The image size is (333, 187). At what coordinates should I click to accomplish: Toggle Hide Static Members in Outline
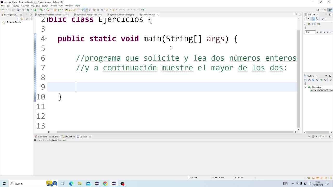tap(317, 80)
